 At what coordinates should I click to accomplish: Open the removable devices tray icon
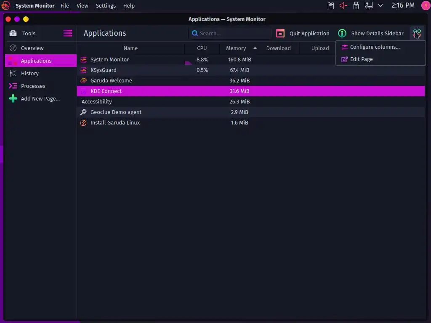click(x=356, y=5)
